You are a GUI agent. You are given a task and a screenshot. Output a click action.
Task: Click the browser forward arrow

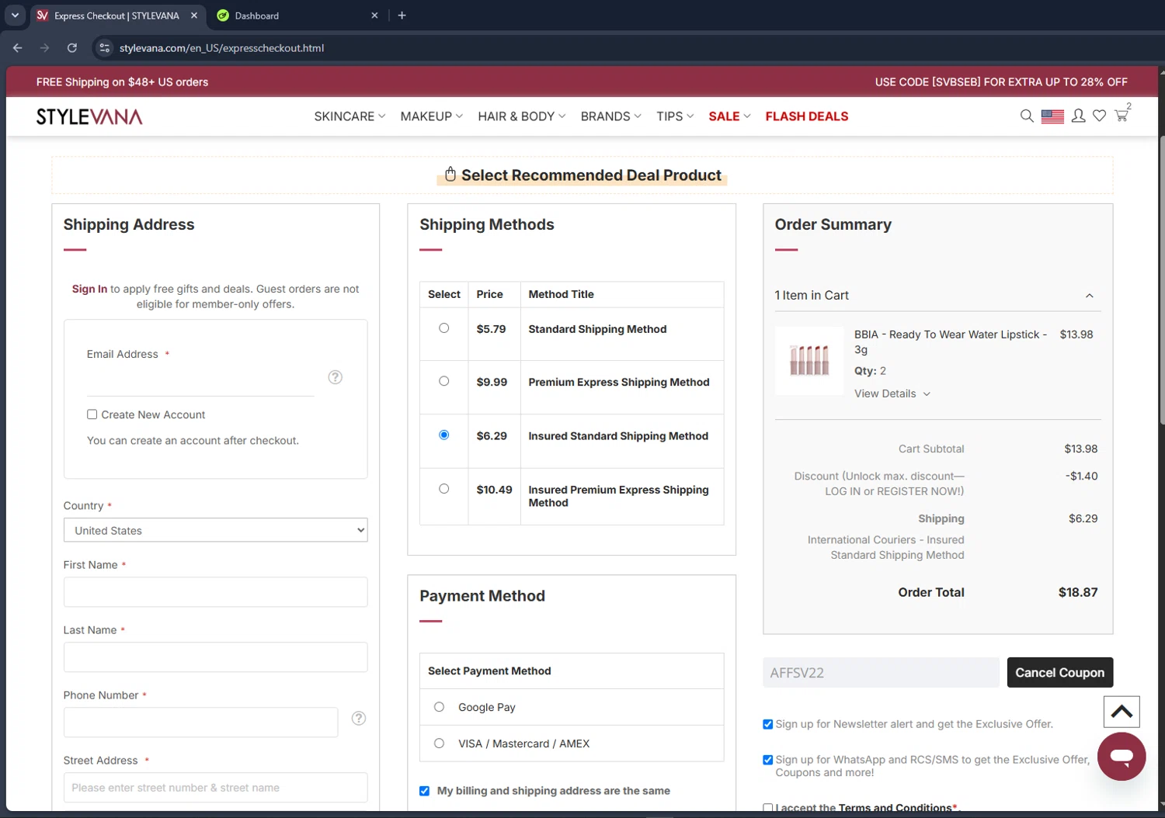point(45,48)
